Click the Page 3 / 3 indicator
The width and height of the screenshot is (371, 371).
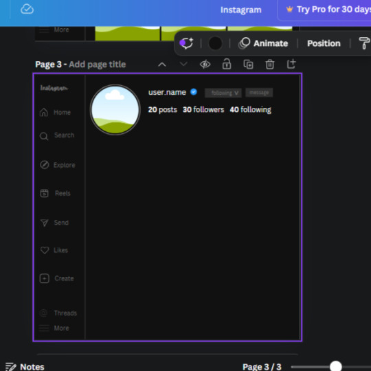[262, 367]
